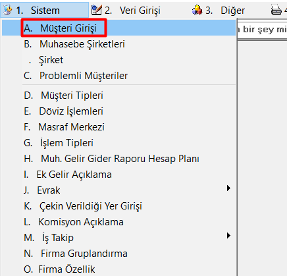This screenshot has width=287, height=276.
Task: Click the printer icon in the menu bar
Action: pos(276,10)
